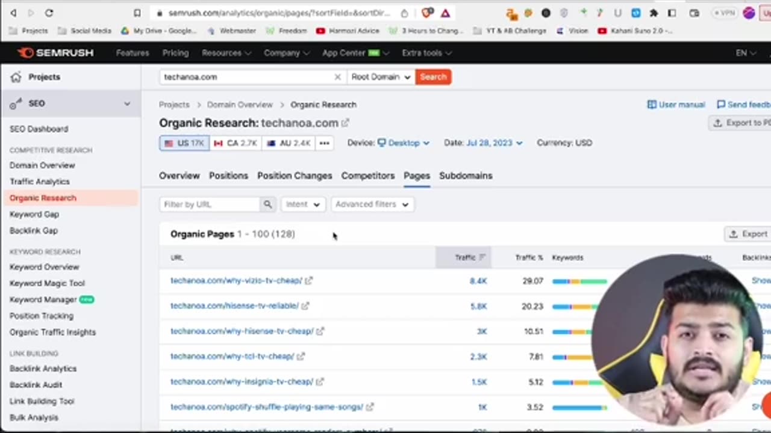Screen dimensions: 771x433
Task: Click the Domain Overview breadcrumb
Action: (x=240, y=105)
